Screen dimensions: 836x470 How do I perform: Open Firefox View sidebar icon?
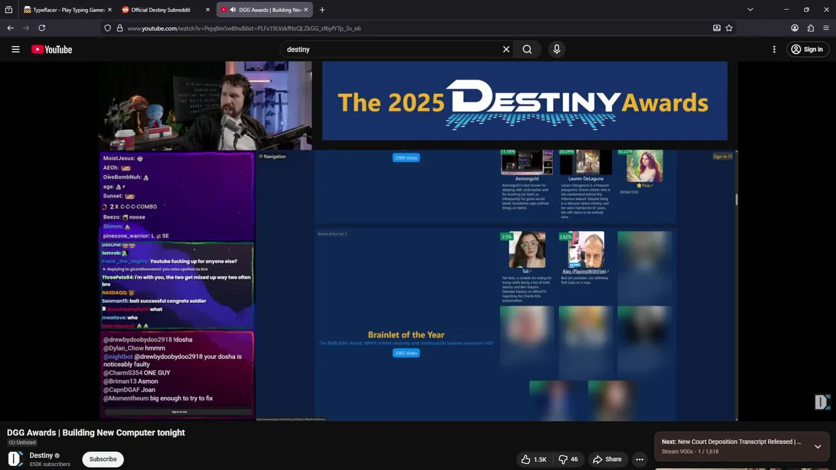click(x=8, y=10)
